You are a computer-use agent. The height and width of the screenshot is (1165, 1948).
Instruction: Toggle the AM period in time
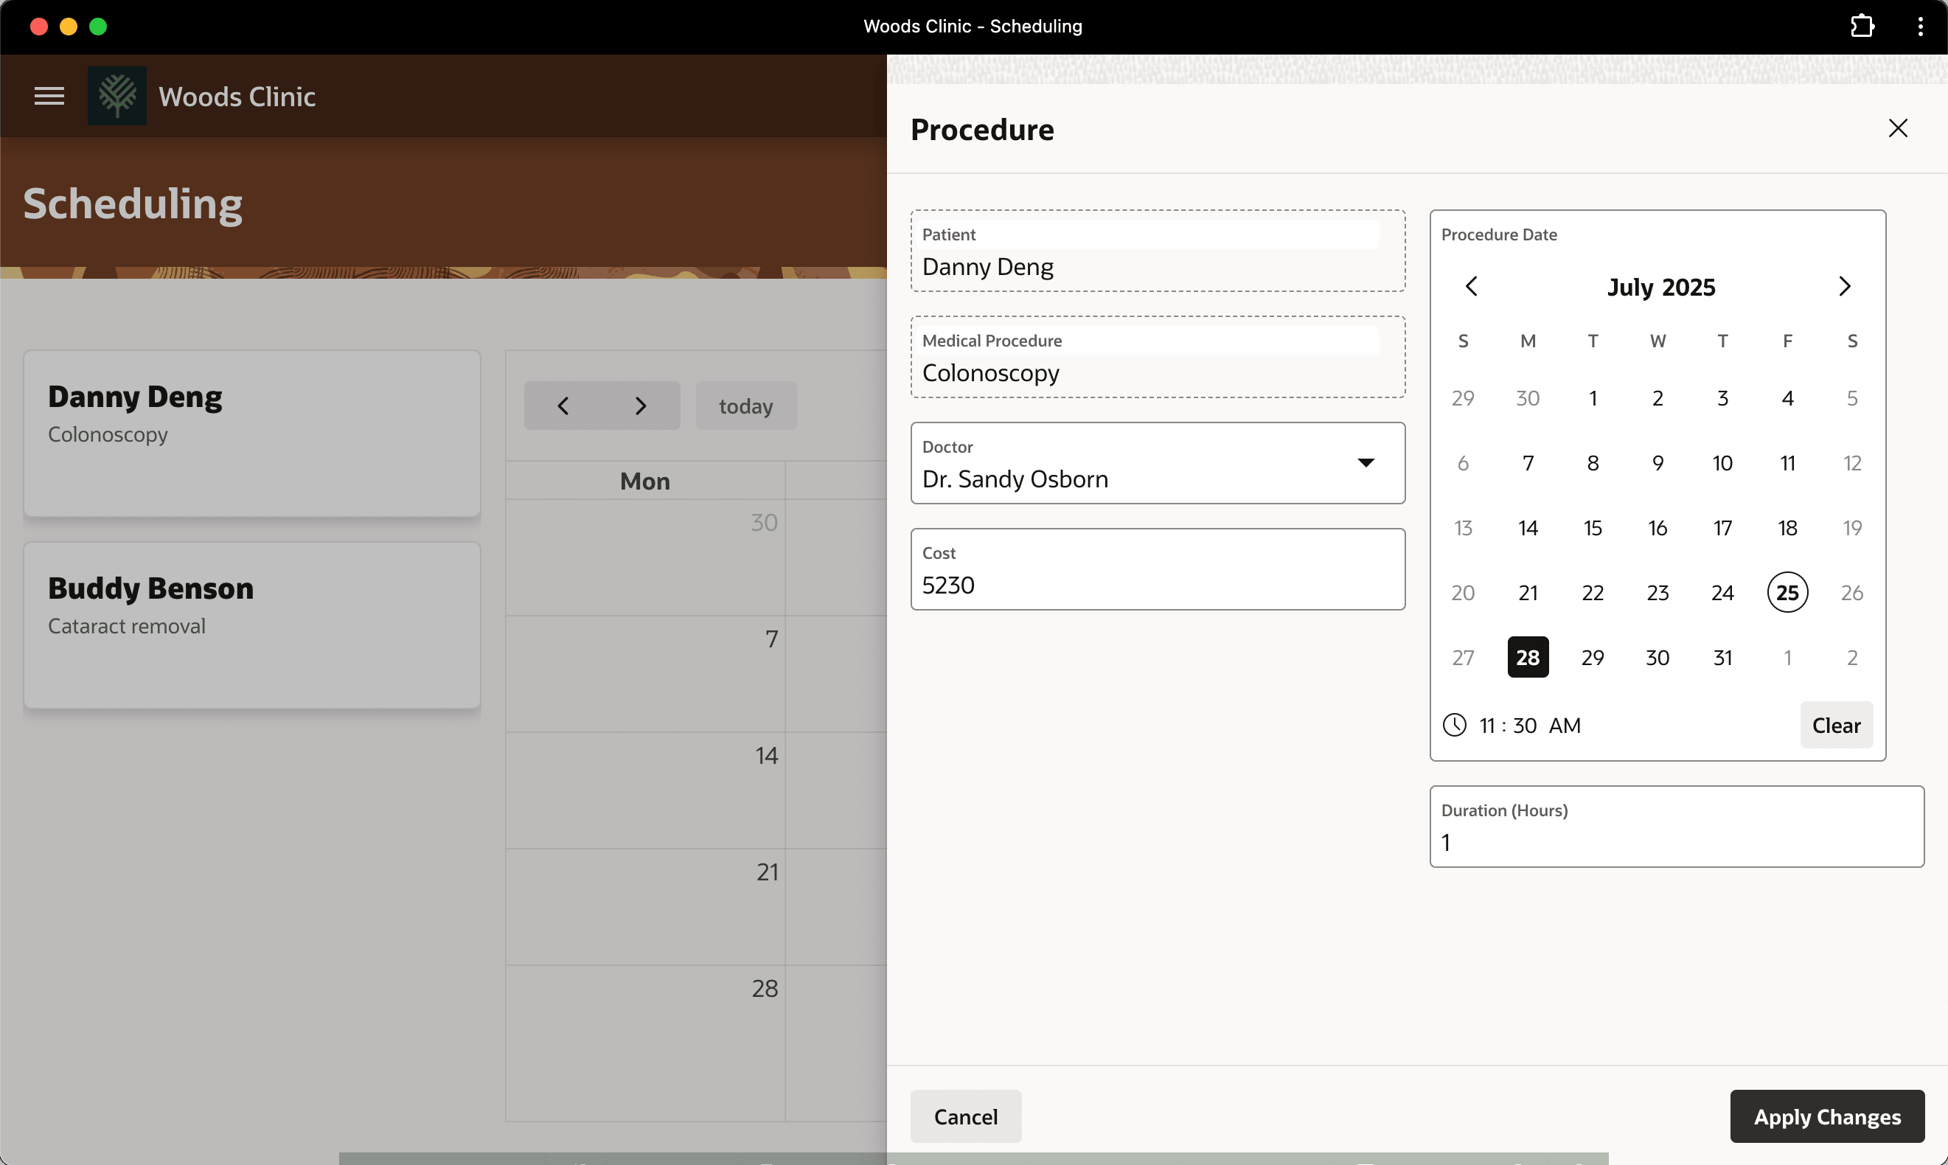(1564, 726)
